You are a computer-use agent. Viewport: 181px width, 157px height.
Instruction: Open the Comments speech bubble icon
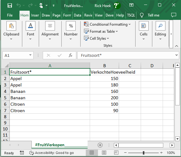[x=173, y=15]
